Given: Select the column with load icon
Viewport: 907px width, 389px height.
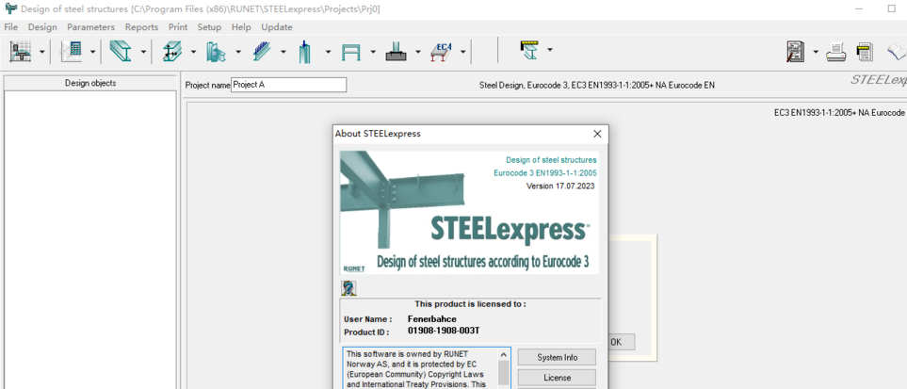Looking at the screenshot, I should (306, 52).
